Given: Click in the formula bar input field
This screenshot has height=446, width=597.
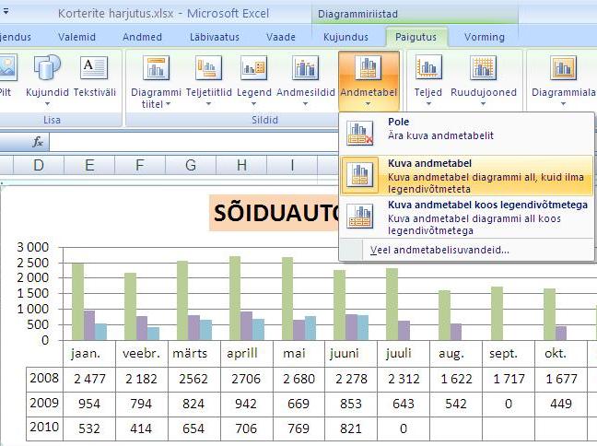Looking at the screenshot, I should click(193, 143).
